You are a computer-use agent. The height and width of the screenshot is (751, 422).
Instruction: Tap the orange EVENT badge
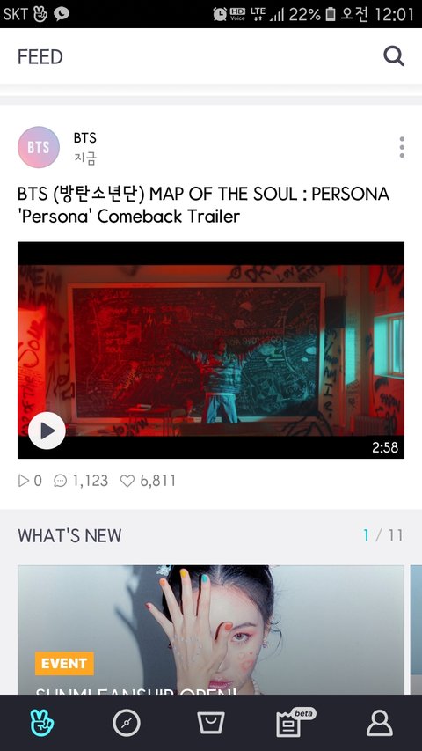[64, 663]
